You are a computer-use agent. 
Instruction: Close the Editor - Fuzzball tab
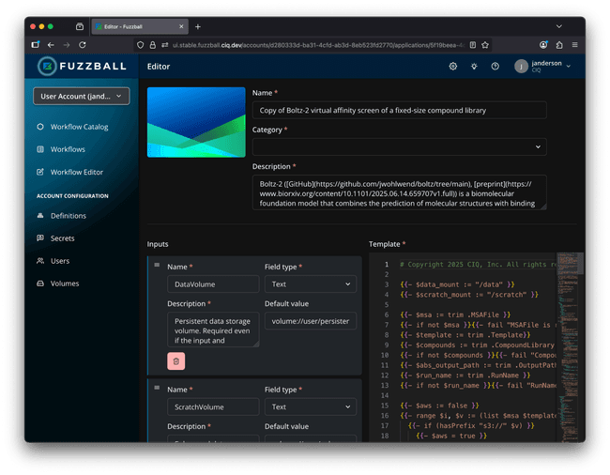point(181,26)
